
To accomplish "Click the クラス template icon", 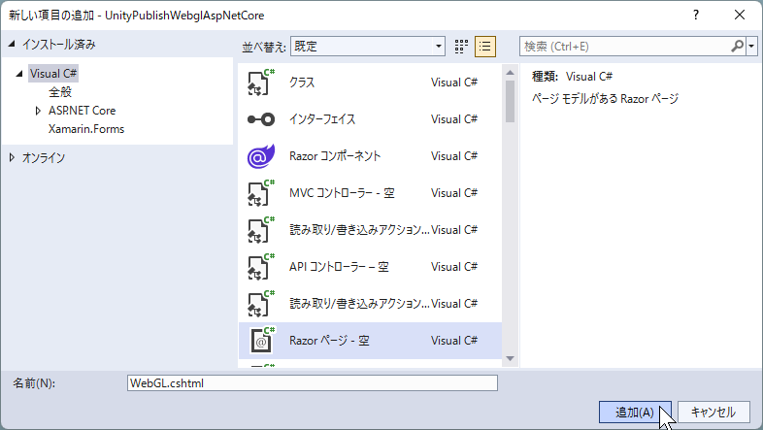I will pyautogui.click(x=261, y=83).
